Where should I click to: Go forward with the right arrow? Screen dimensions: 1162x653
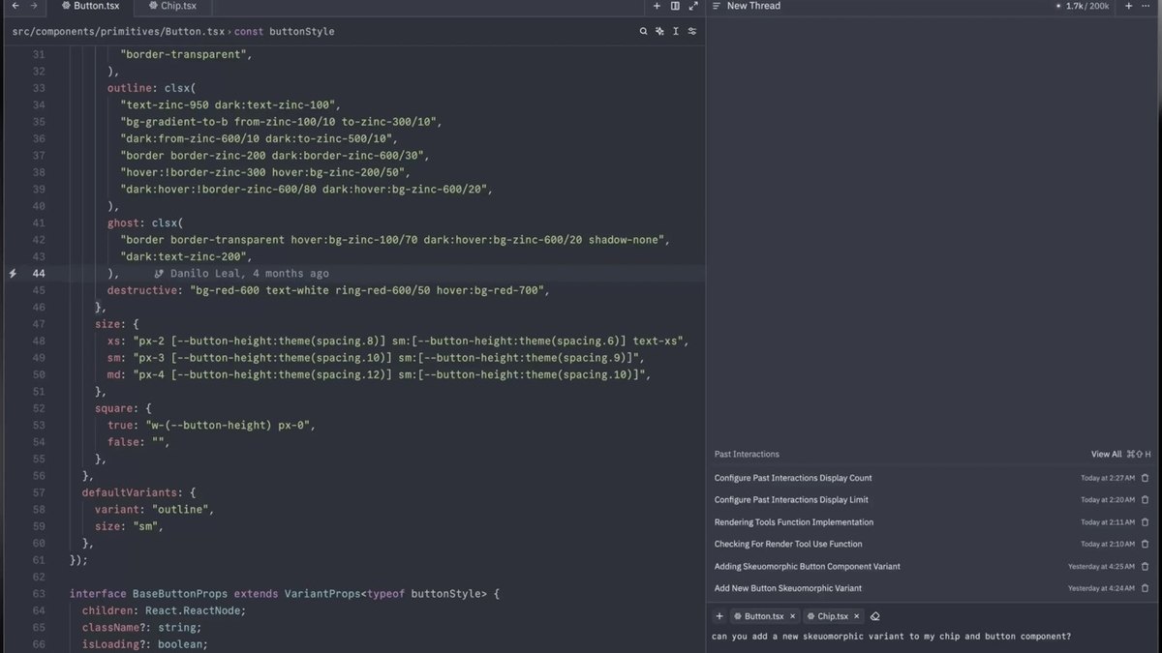(34, 6)
